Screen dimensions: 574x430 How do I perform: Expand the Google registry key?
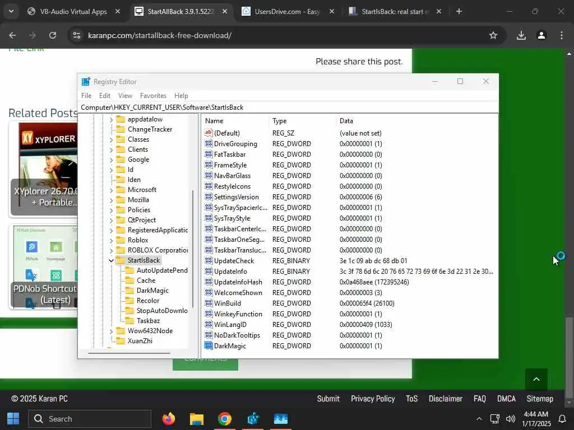pos(111,160)
